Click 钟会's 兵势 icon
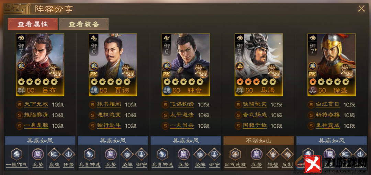This screenshot has height=175, width=371. pyautogui.click(x=183, y=154)
